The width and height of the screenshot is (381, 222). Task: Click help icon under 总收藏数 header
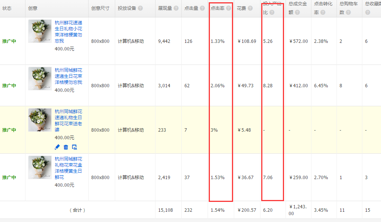(x=368, y=13)
